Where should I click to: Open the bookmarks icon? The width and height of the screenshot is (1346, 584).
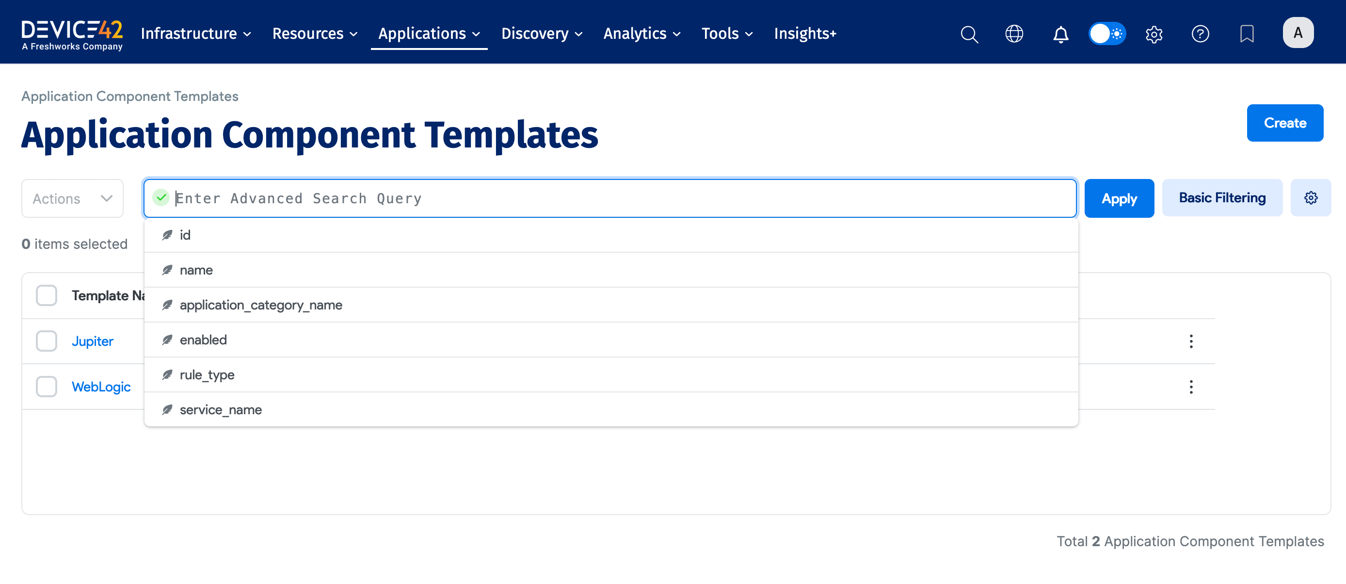pos(1247,34)
